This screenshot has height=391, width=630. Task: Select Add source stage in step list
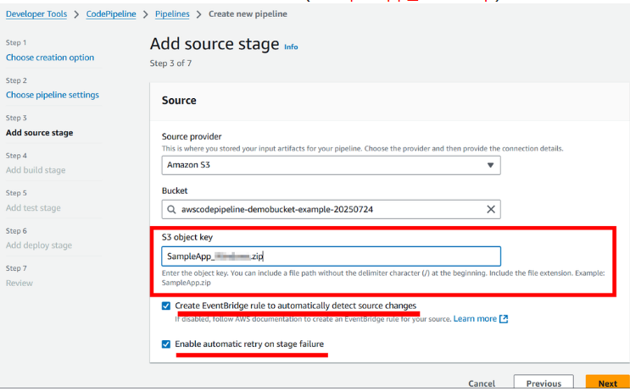[x=39, y=133]
